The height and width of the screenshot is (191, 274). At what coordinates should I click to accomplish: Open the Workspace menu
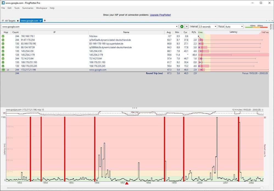tap(41, 8)
